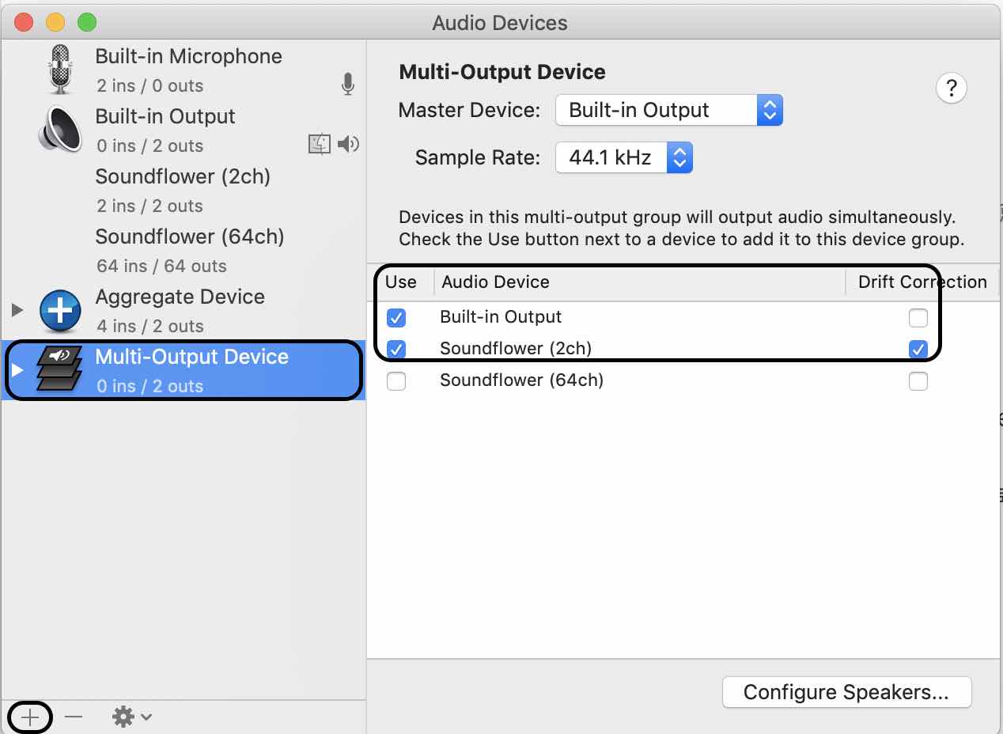The height and width of the screenshot is (734, 1003).
Task: Click the speaker default-output indicator icon
Action: click(348, 144)
